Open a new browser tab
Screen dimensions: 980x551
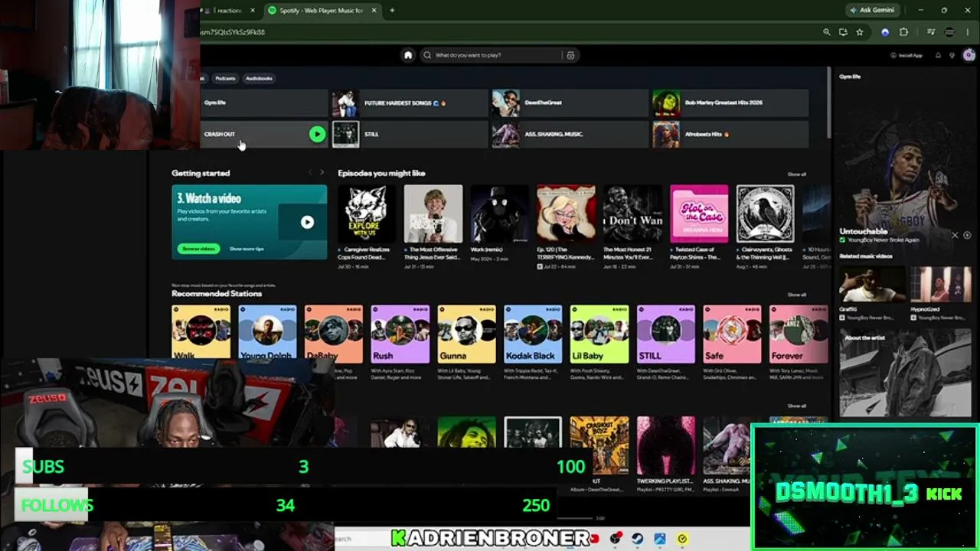pyautogui.click(x=392, y=11)
